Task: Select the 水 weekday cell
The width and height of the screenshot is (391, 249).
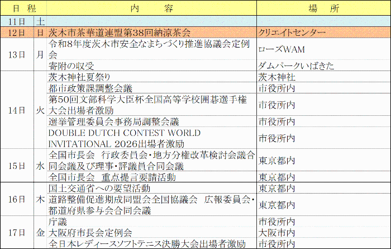Action: click(x=40, y=166)
